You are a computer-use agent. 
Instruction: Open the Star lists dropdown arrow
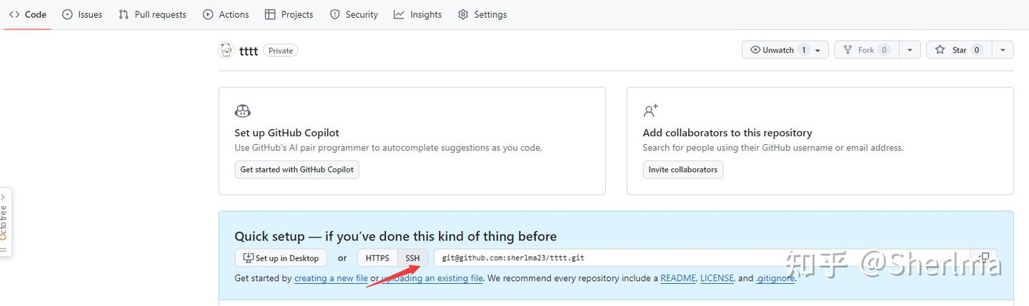1003,50
